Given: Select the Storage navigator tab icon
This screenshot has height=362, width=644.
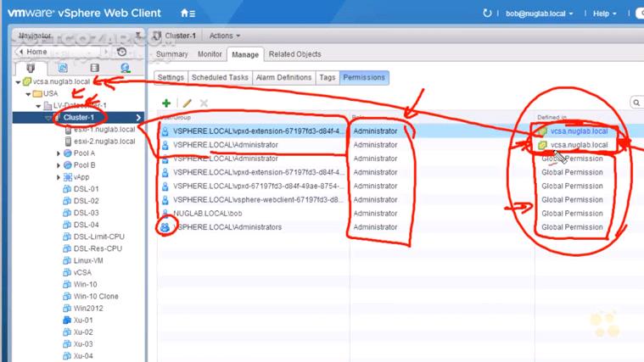Looking at the screenshot, I should click(94, 68).
